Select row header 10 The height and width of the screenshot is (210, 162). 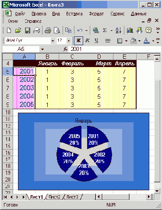point(8,112)
